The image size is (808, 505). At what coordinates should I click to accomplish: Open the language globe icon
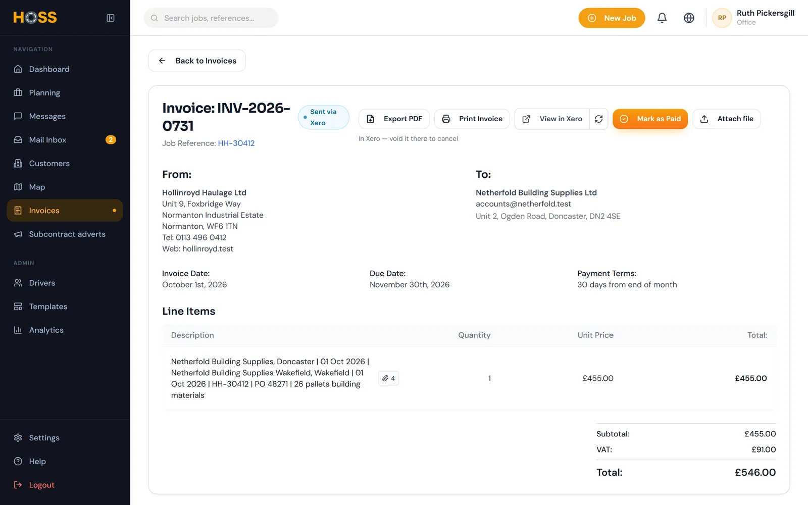pos(689,18)
